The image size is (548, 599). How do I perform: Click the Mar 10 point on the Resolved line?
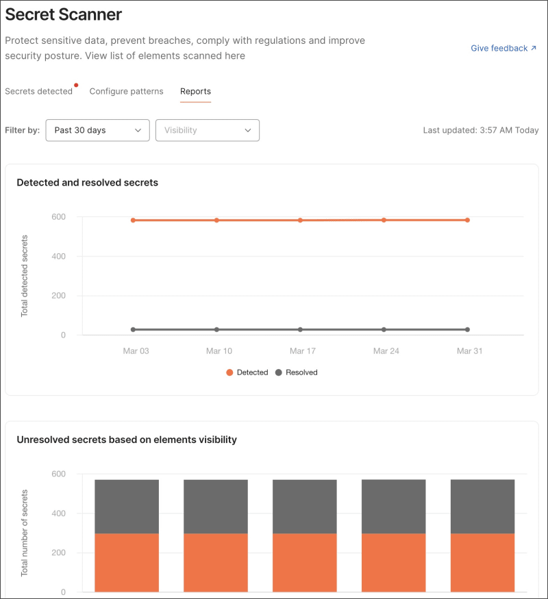[x=216, y=329]
